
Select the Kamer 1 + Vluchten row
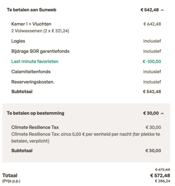[86, 27]
